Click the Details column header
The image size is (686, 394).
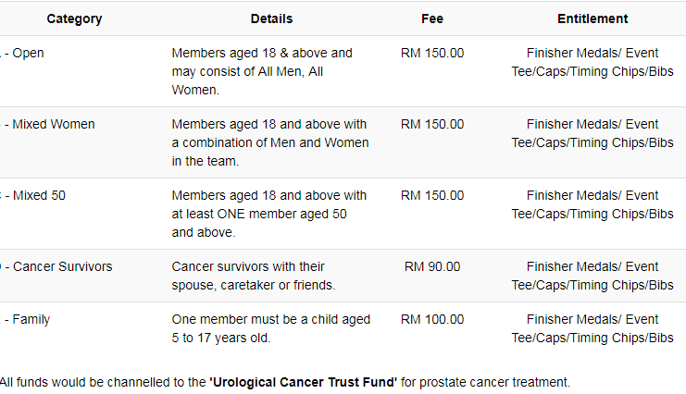[271, 18]
